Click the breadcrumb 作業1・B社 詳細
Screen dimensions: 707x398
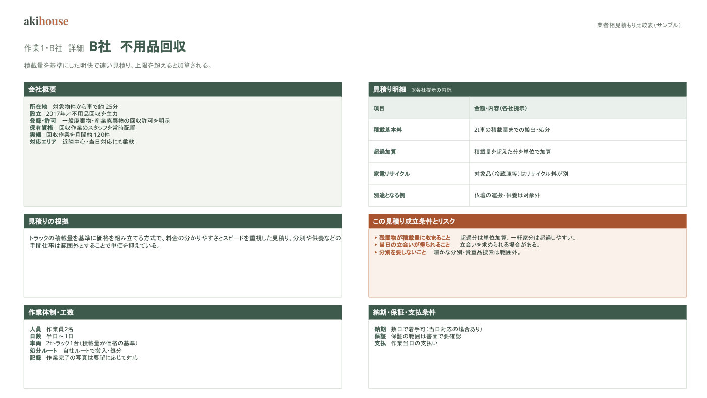click(54, 48)
